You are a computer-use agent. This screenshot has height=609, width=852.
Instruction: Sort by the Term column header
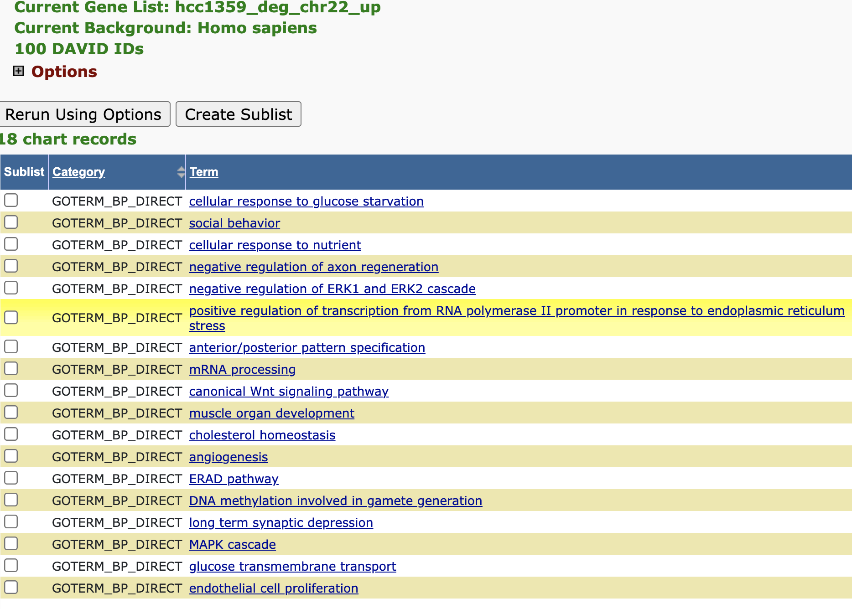point(204,172)
